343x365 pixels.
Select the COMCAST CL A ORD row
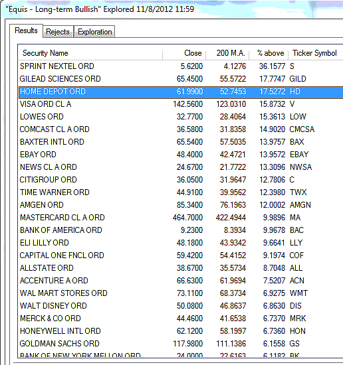coord(181,129)
